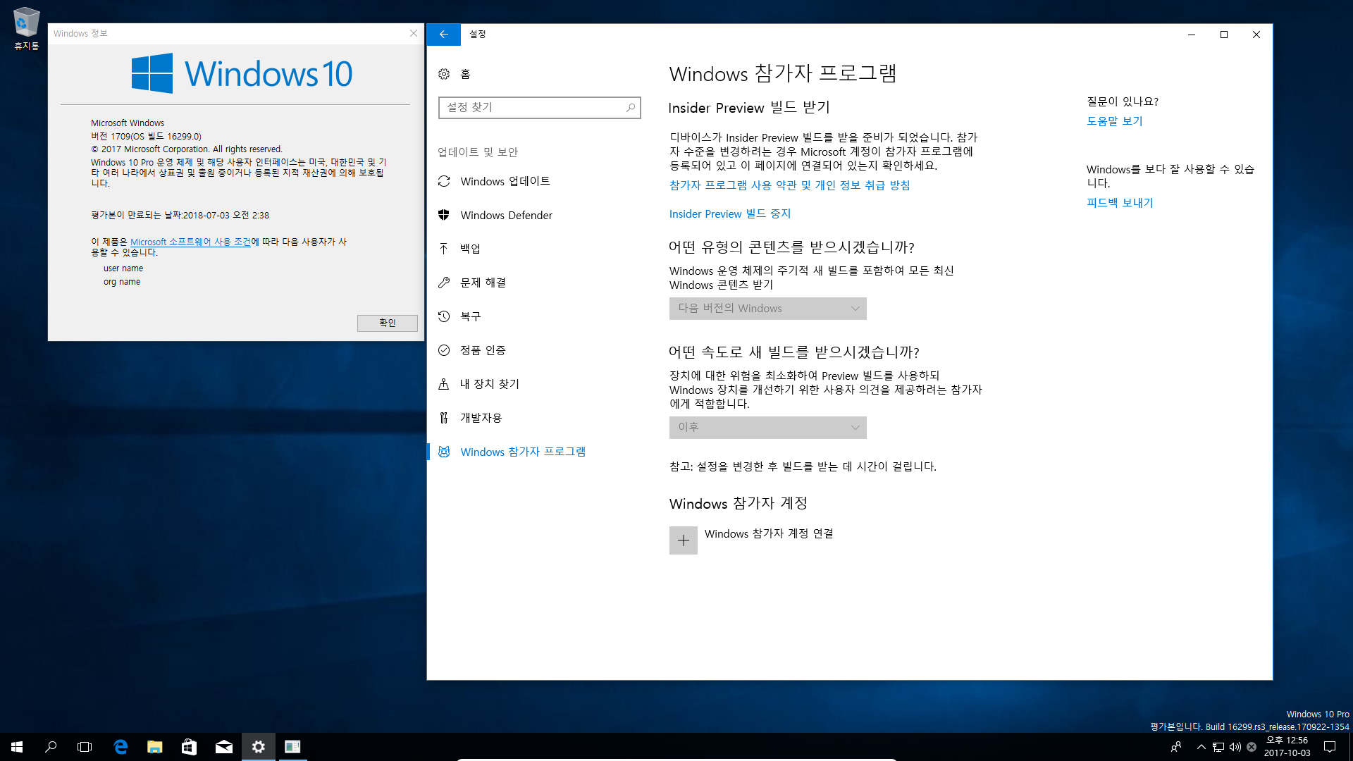Screen dimensions: 1353x761
Task: Open People icon in system tray
Action: pos(1175,747)
